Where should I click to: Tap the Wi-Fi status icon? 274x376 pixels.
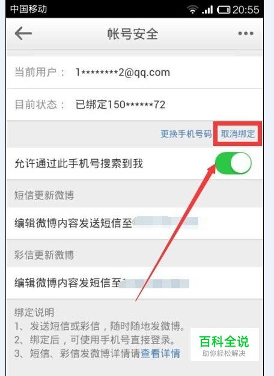click(x=192, y=10)
